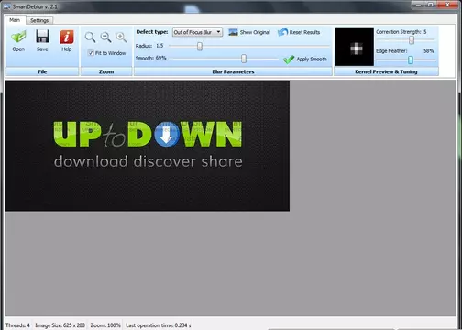Click the Show Original picture icon
Screen dimensions: 462x330
(x=233, y=32)
